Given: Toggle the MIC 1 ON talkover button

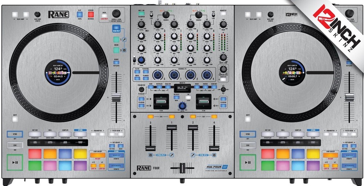Looking at the screenshot, I should [x=141, y=13].
